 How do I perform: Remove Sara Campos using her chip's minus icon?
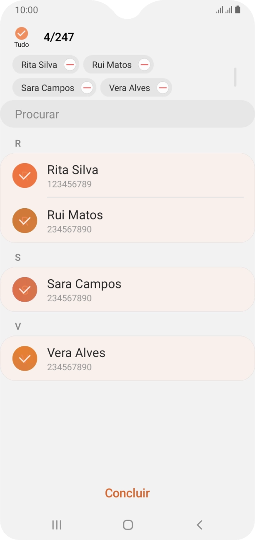pyautogui.click(x=87, y=88)
